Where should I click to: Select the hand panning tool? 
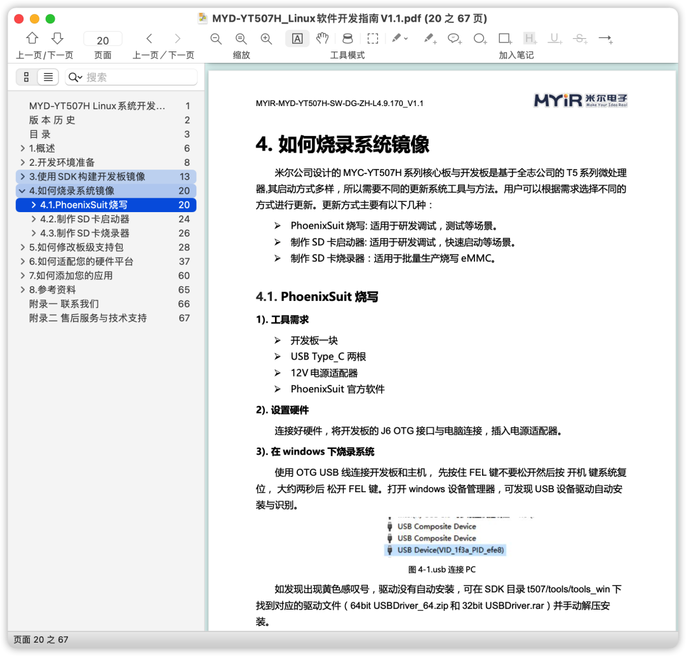(322, 39)
